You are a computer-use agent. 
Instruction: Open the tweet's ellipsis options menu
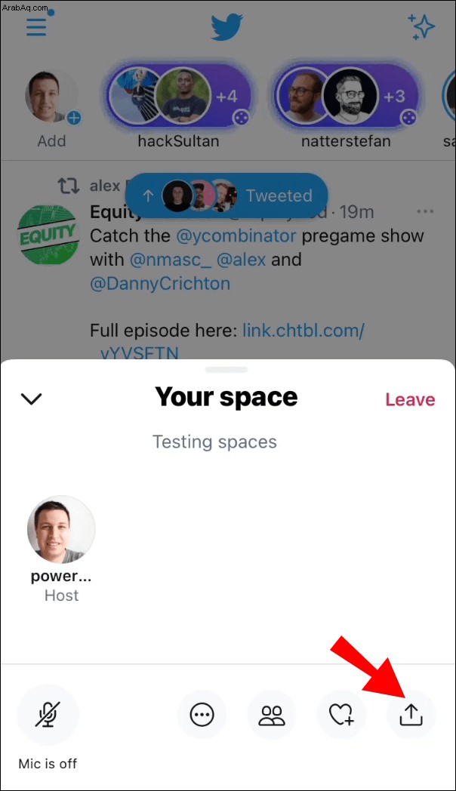[x=425, y=211]
